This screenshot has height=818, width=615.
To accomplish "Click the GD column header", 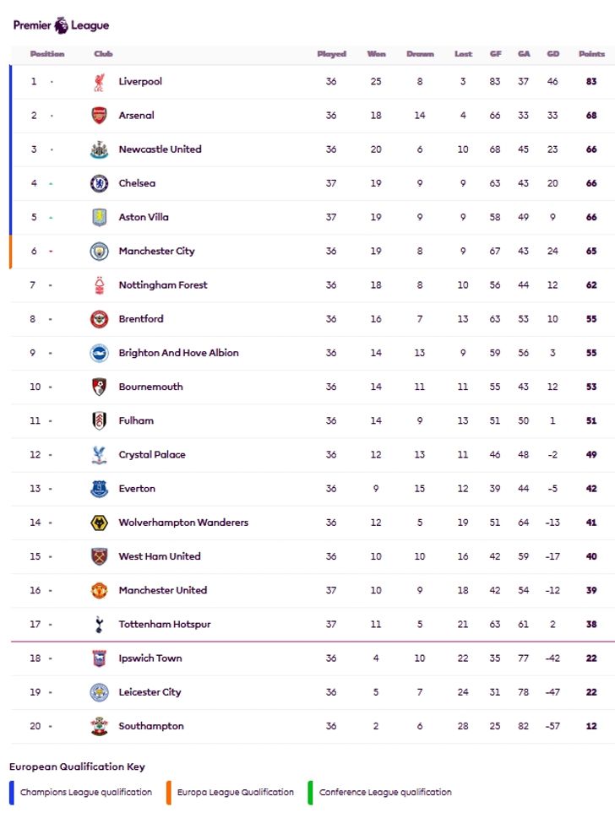I will pos(552,54).
